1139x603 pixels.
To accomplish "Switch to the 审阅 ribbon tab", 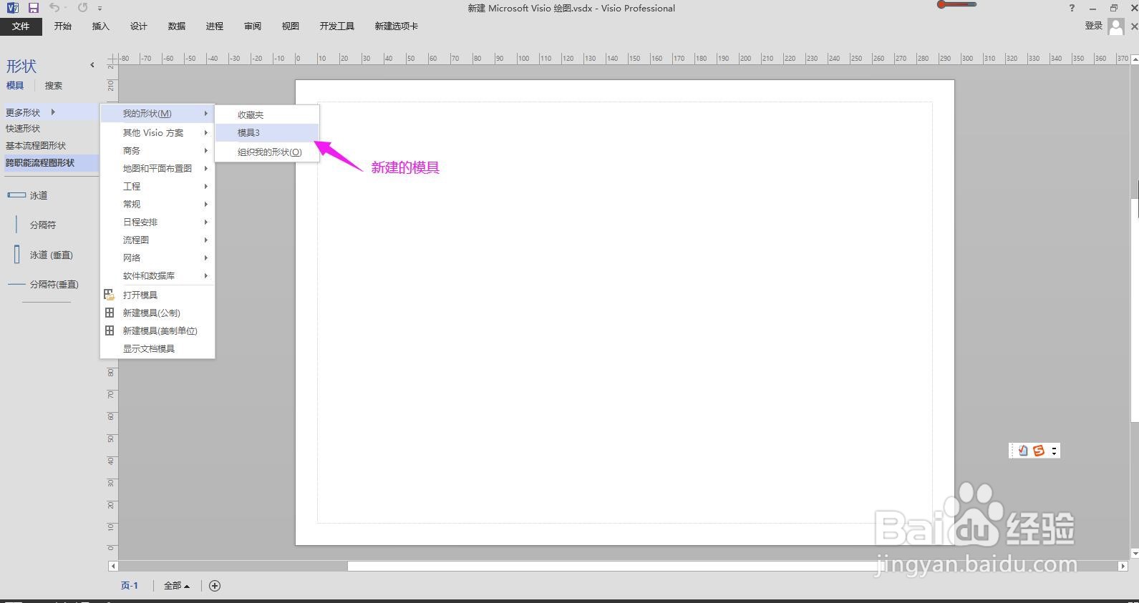I will (253, 26).
